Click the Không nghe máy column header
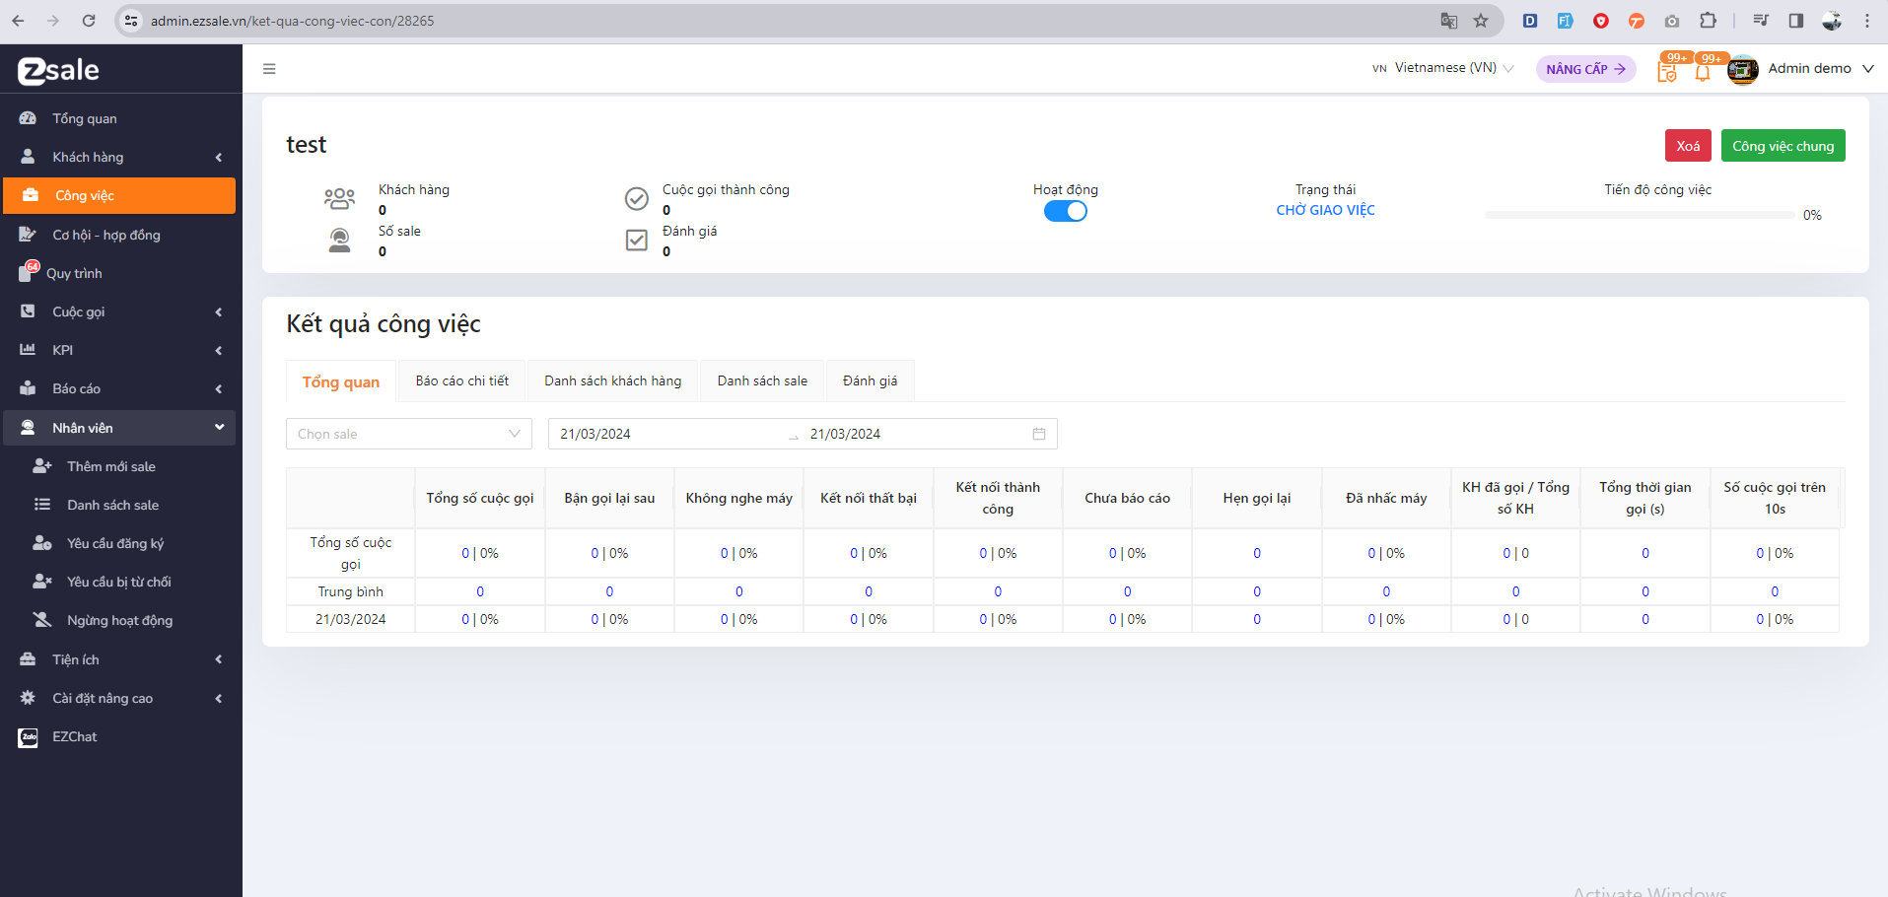 click(738, 498)
